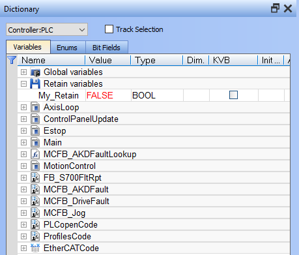
Task: Expand the MCFB_DriveFault node
Action: click(x=23, y=202)
